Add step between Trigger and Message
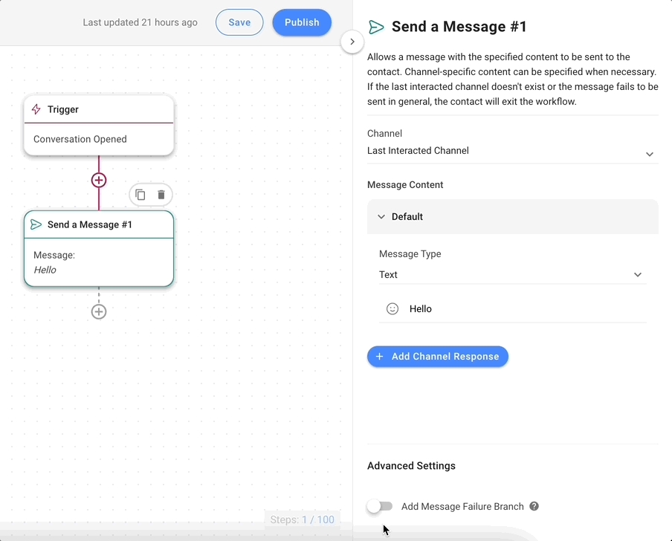 [99, 181]
